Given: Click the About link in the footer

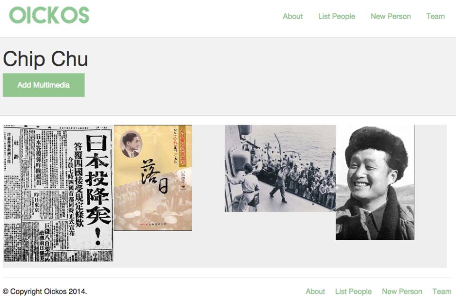Looking at the screenshot, I should (x=315, y=291).
